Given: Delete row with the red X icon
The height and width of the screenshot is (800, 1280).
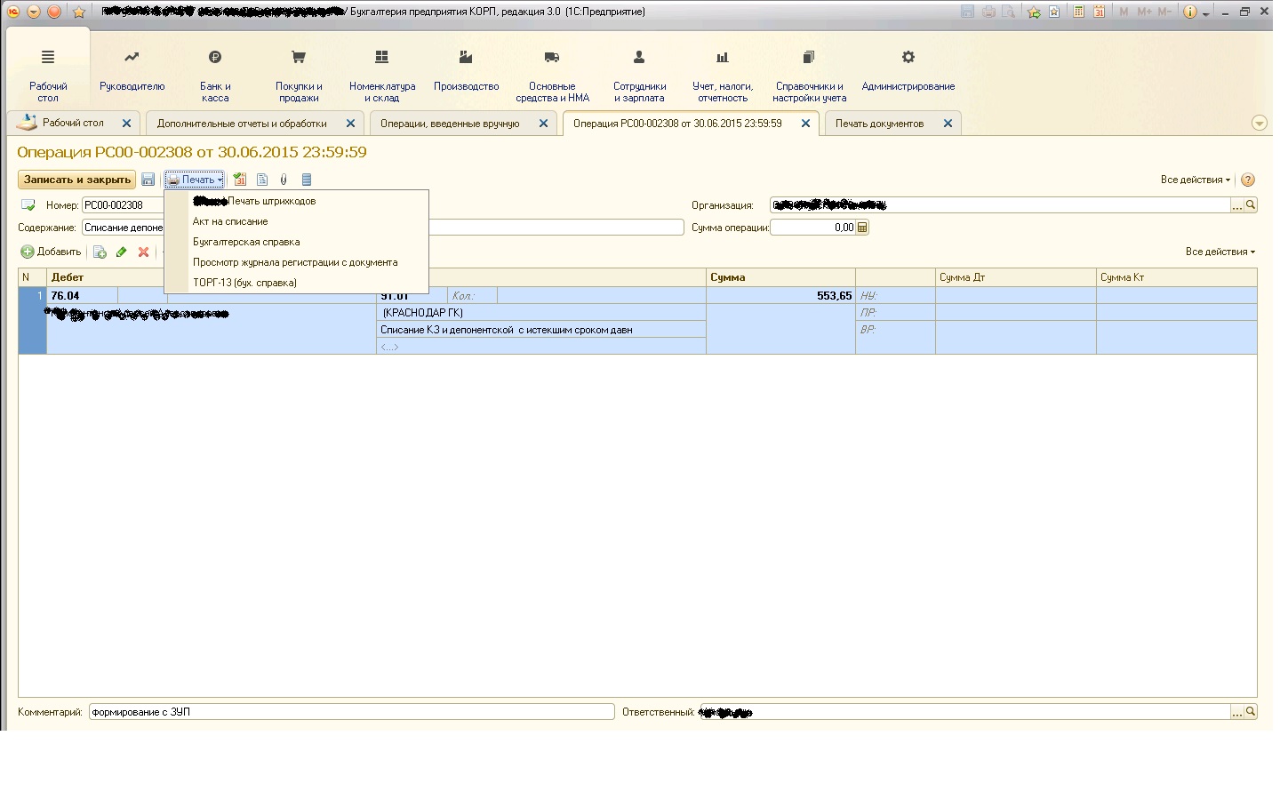Looking at the screenshot, I should point(143,252).
